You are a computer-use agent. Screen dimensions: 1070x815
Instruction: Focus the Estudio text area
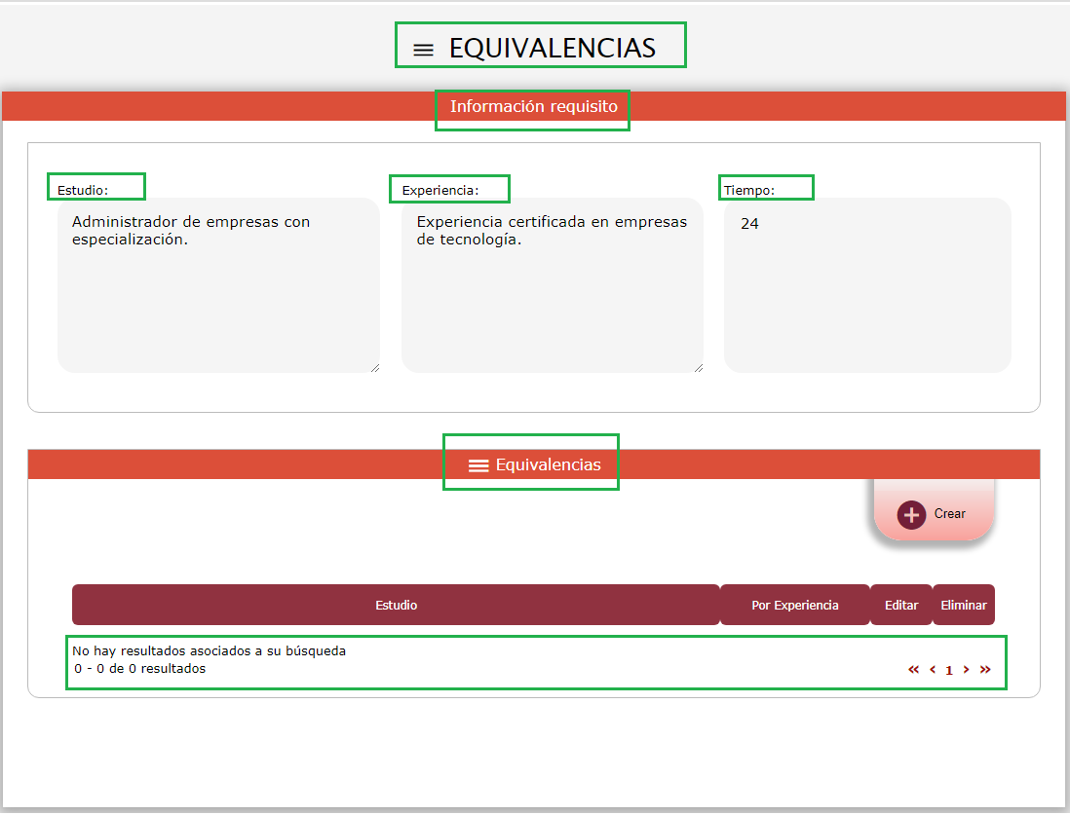218,285
